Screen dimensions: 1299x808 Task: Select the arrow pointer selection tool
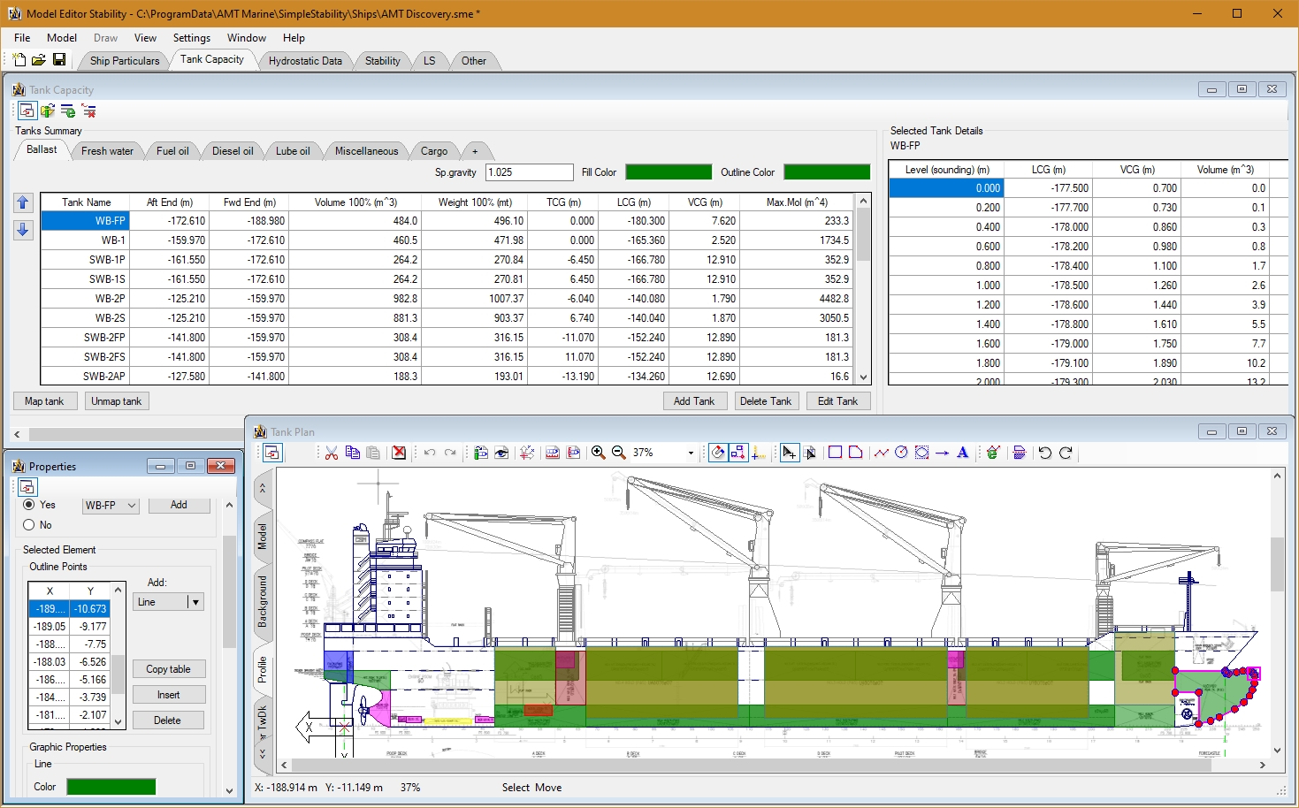coord(789,453)
